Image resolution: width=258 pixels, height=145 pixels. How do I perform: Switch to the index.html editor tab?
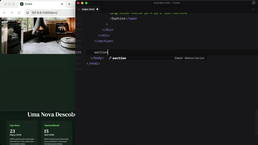tap(88, 9)
